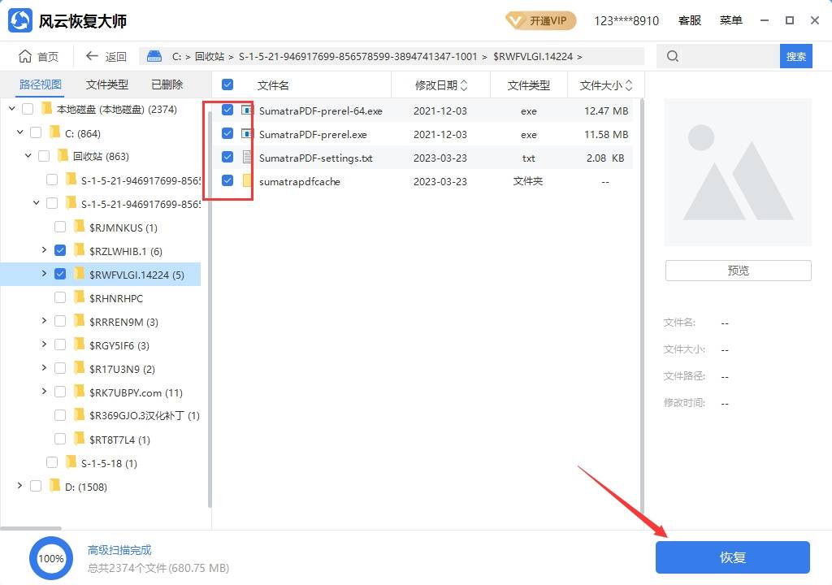Click the 开通VIP button

point(540,20)
